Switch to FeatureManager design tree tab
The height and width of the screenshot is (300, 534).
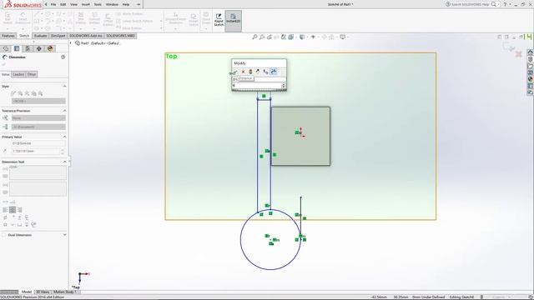point(6,48)
